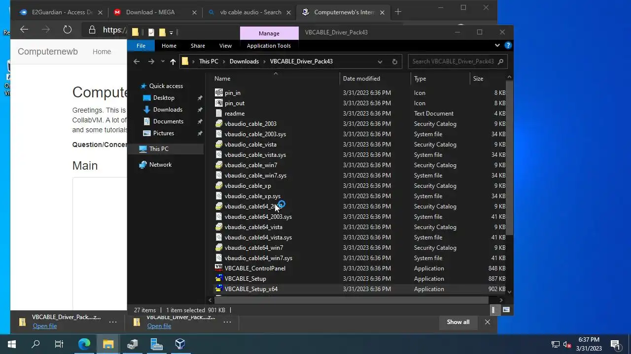
Task: Select the pin_out icon file
Action: click(234, 103)
